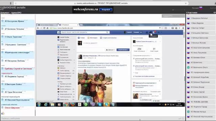The width and height of the screenshot is (216, 121).
Task: Open the last taskbar icon beside Skype
Action: pyautogui.click(x=113, y=105)
